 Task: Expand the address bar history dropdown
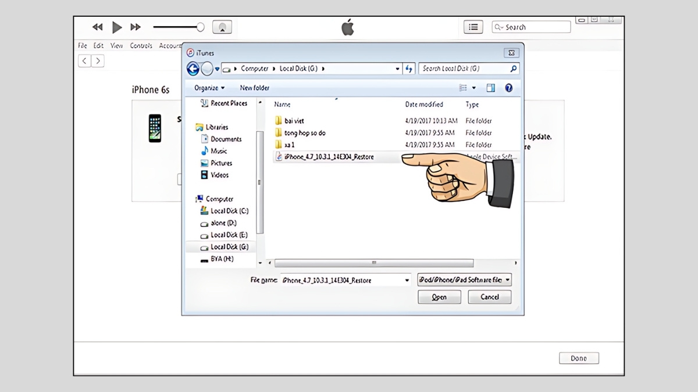coord(398,69)
